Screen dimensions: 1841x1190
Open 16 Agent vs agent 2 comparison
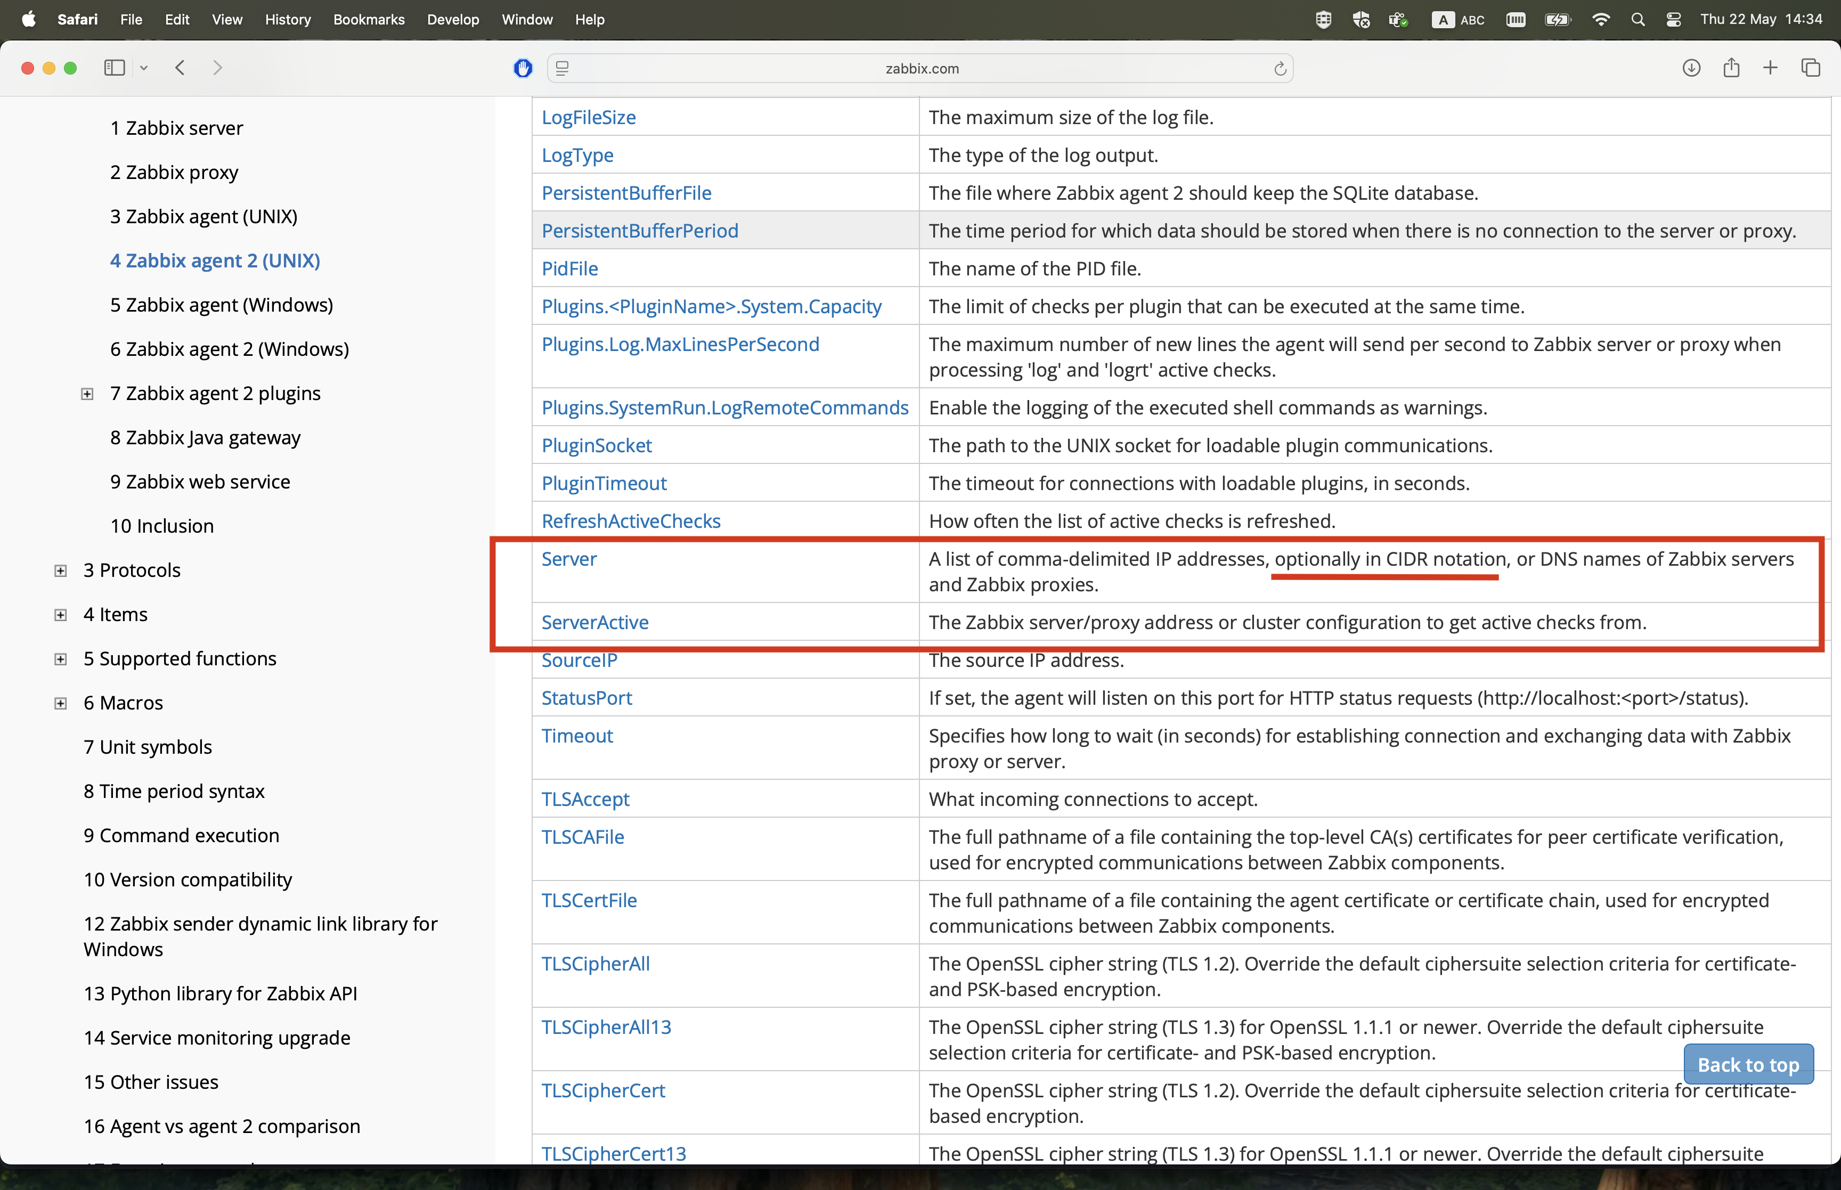222,1126
